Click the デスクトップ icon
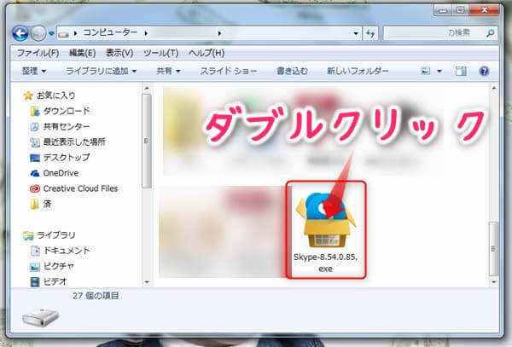Screen dimensions: 512x347 (x=35, y=158)
